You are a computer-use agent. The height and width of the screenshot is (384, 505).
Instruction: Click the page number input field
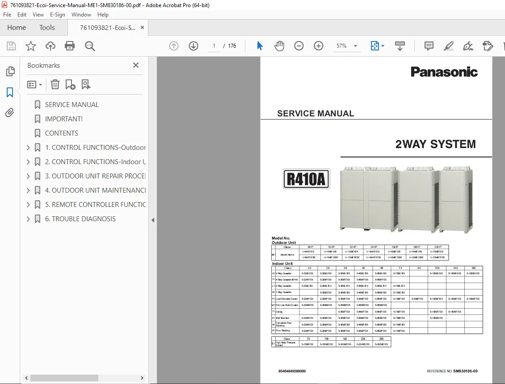(214, 46)
